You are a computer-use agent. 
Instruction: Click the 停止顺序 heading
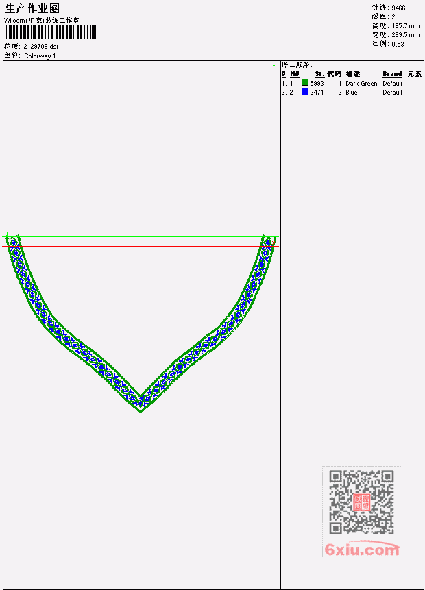[297, 65]
